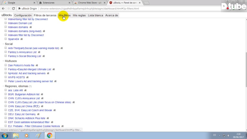This screenshot has width=247, height=139.
Task: Open home icon for Dan Pollock's hosts file
Action: pos(37,65)
